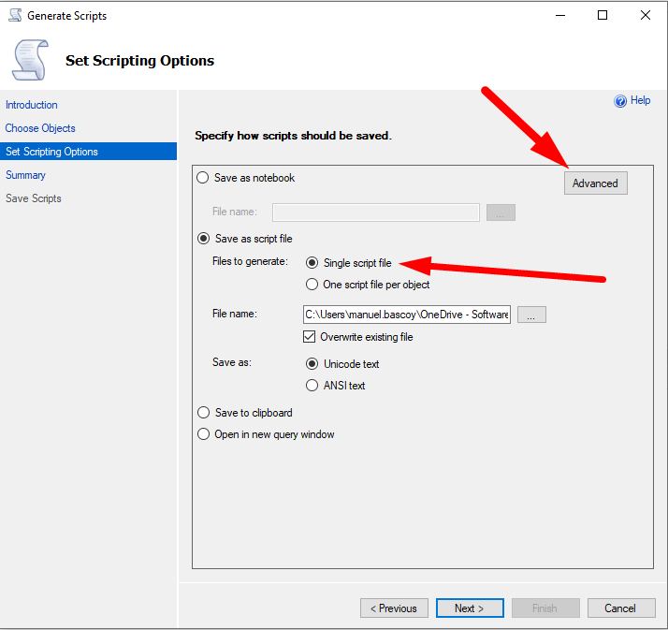Choose Single script file radio button
668x630 pixels.
[x=312, y=263]
